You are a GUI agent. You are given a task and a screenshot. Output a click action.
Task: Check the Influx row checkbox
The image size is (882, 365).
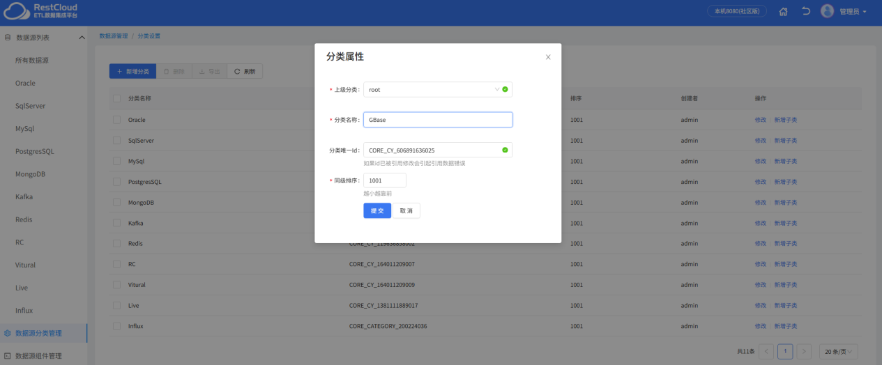pos(117,326)
